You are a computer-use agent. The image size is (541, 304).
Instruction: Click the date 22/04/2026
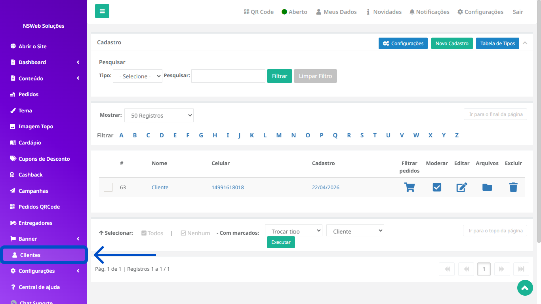326,187
